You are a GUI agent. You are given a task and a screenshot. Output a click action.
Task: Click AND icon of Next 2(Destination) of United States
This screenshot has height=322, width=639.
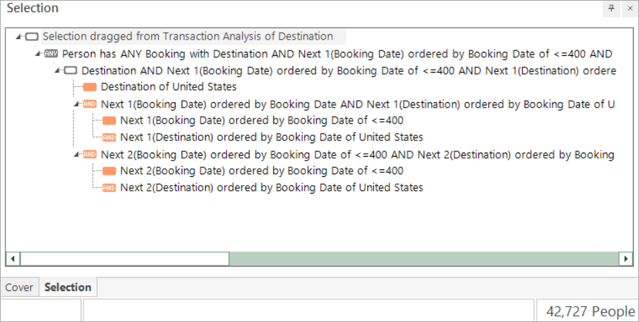[x=109, y=188]
